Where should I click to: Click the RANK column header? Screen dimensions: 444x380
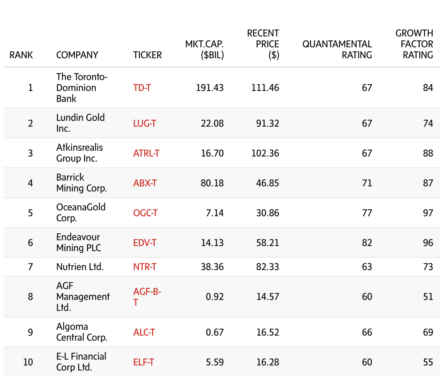click(x=21, y=55)
